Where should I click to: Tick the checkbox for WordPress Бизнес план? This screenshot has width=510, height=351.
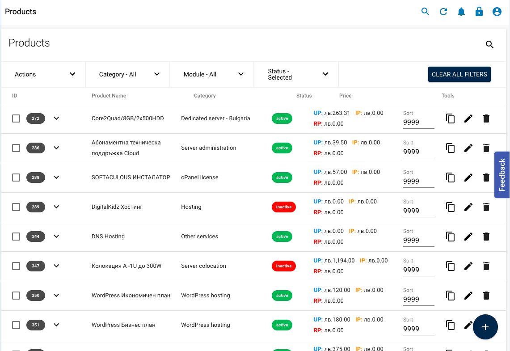click(x=16, y=325)
